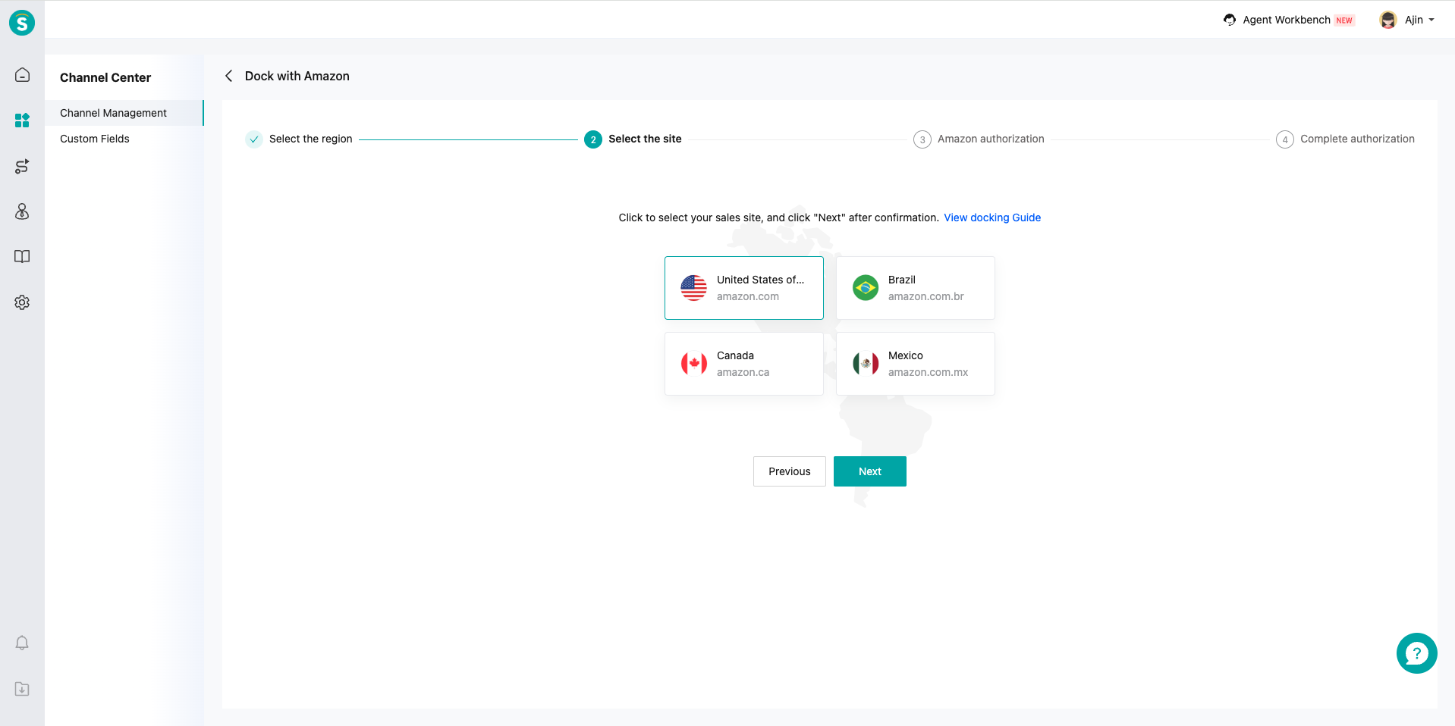Screen dimensions: 1455x726
Task: Click the 'amazon.com' domain text
Action: pyautogui.click(x=748, y=296)
